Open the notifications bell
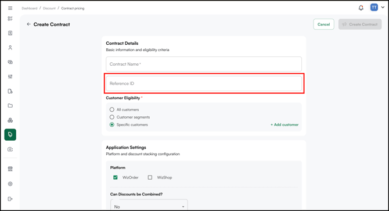389x211 pixels. tap(361, 8)
